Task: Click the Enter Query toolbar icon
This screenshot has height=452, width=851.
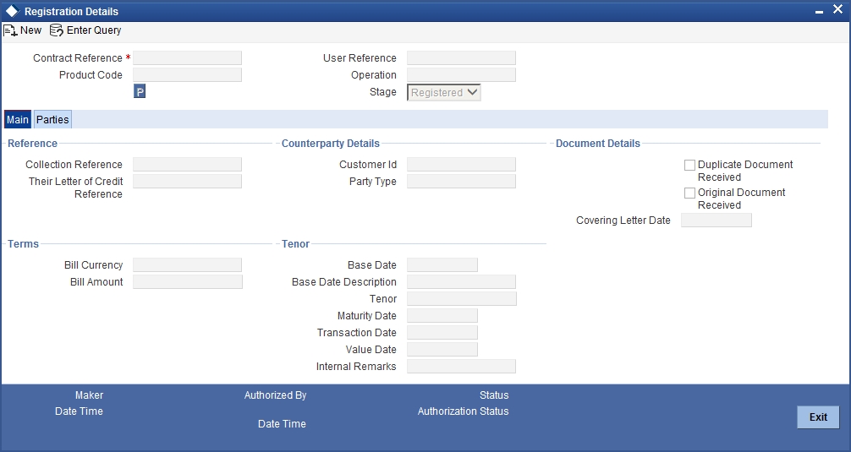Action: [x=57, y=30]
